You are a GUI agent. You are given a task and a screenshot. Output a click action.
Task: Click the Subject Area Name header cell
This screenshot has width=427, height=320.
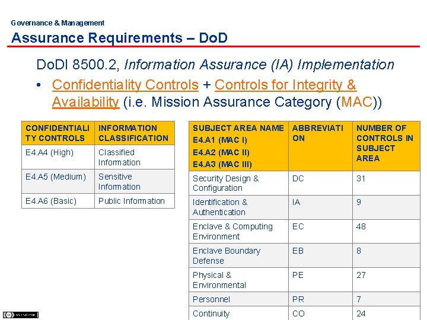pos(238,146)
